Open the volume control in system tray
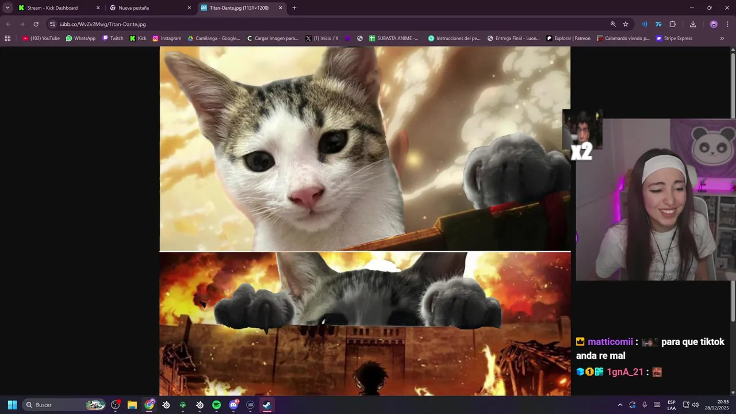Viewport: 736px width, 414px height. pos(695,405)
